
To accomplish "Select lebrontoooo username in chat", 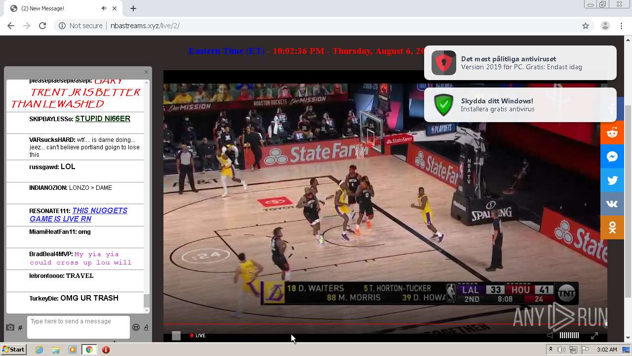I will [46, 276].
